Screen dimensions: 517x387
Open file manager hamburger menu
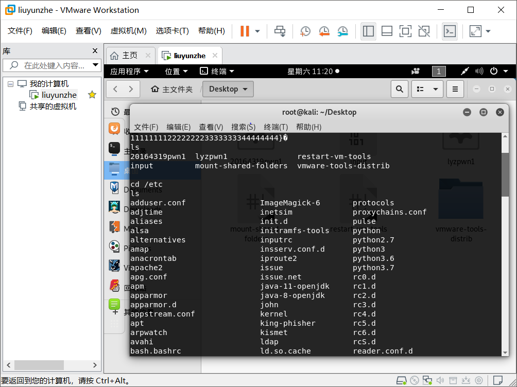455,89
